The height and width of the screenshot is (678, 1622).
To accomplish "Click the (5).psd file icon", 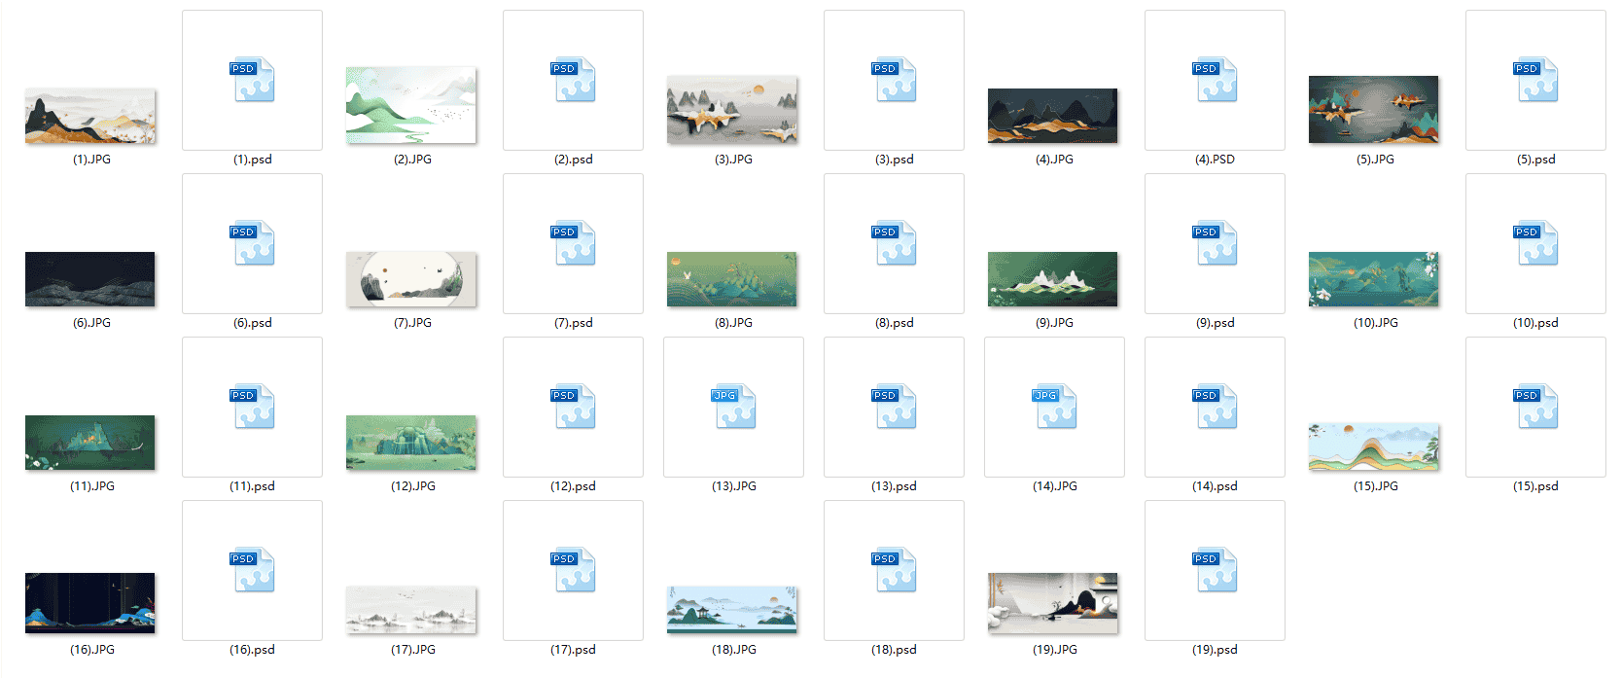I will [1535, 80].
